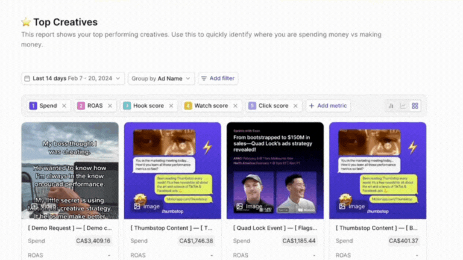The width and height of the screenshot is (463, 260).
Task: Open the Last 14 days date dropdown
Action: point(72,78)
